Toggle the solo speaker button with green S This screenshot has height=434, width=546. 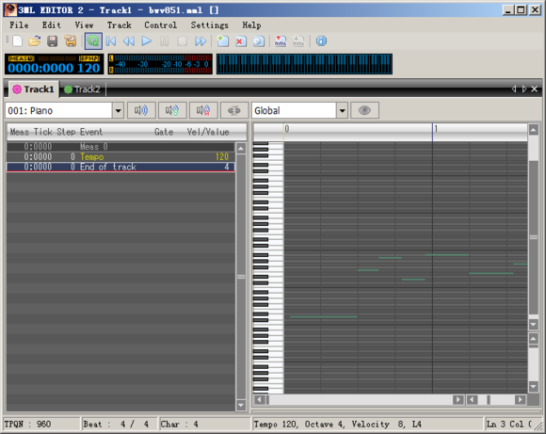(172, 111)
